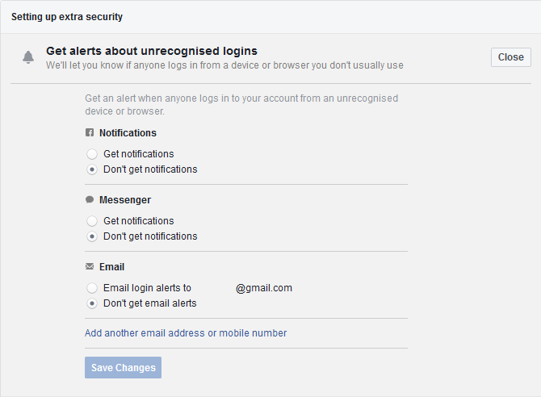This screenshot has width=541, height=397.
Task: Click the @gmail.com email address text
Action: pyautogui.click(x=264, y=288)
